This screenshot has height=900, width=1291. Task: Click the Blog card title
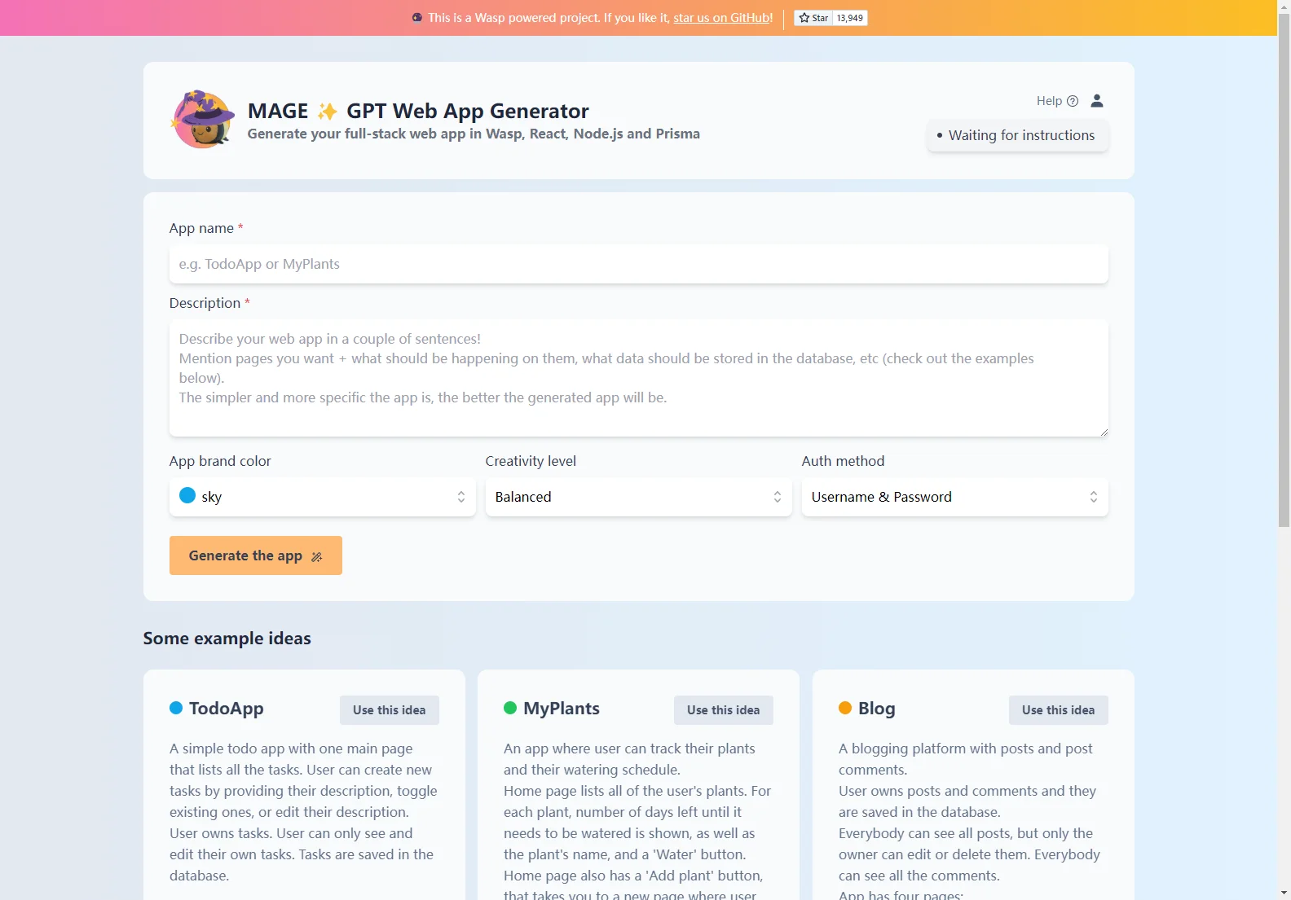point(877,709)
